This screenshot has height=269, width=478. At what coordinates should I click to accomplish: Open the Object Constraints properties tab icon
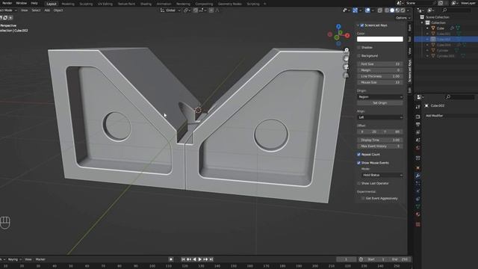pos(418,199)
